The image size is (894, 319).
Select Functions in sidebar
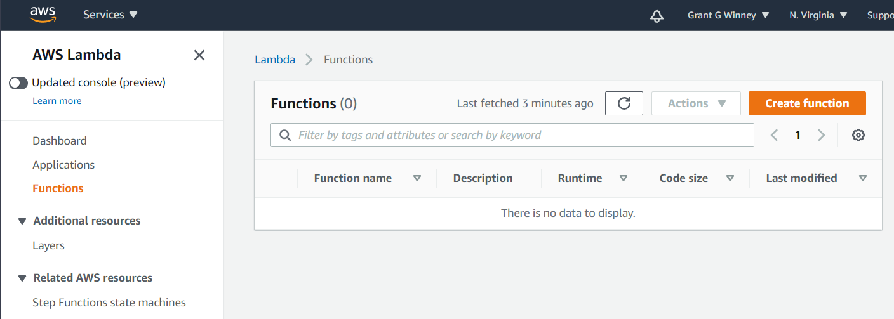point(58,188)
